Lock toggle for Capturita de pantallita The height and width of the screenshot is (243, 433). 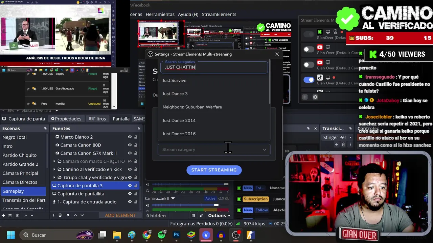[x=136, y=194]
